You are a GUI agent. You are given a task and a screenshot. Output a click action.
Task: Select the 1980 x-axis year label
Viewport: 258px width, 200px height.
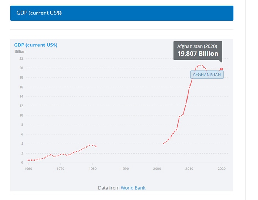93,169
